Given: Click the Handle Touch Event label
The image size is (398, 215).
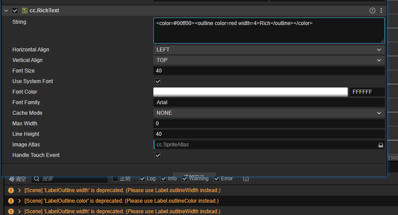Looking at the screenshot, I should coord(36,155).
